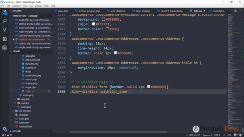
Task: Open the Selection menu
Action: (16, 6)
